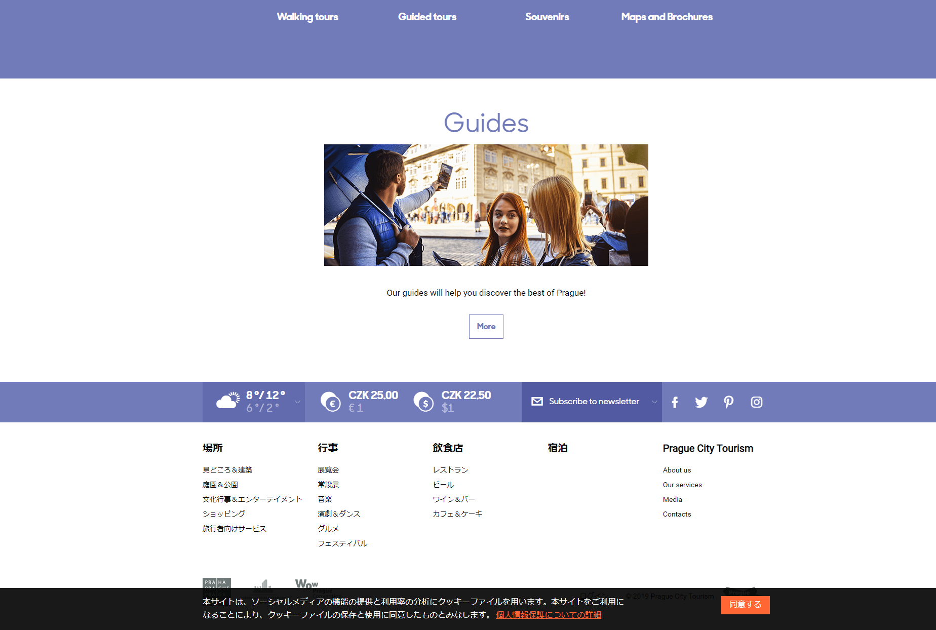This screenshot has height=630, width=936.
Task: Open the Contacts footer link
Action: [x=677, y=514]
